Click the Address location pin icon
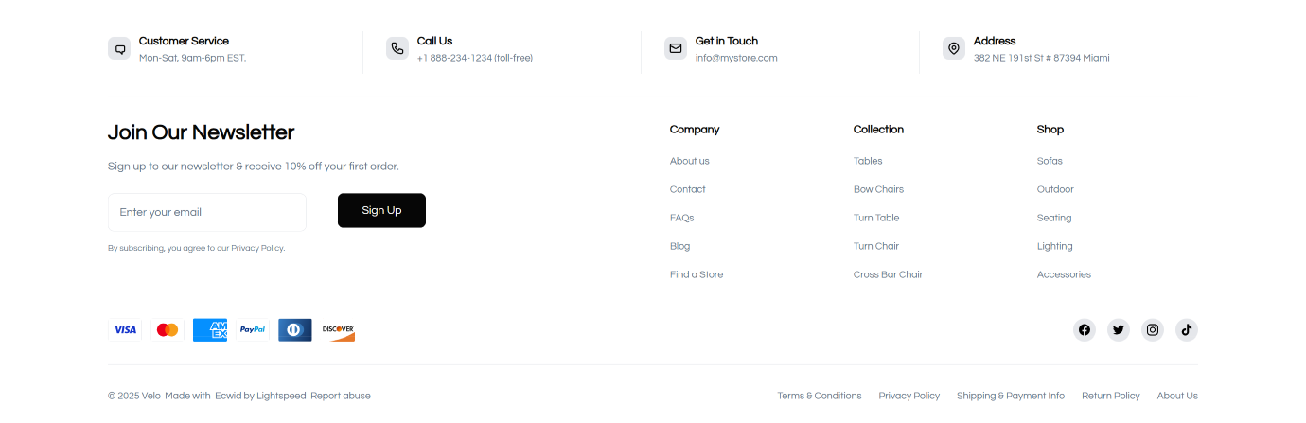 click(954, 48)
